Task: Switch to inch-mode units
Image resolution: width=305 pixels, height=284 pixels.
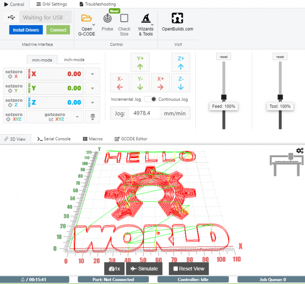Action: tap(74, 60)
